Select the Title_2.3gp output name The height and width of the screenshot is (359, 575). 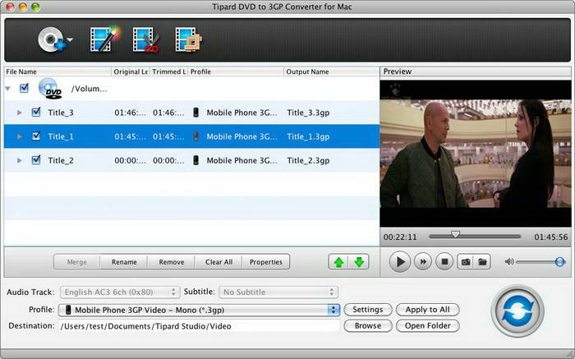(x=308, y=160)
